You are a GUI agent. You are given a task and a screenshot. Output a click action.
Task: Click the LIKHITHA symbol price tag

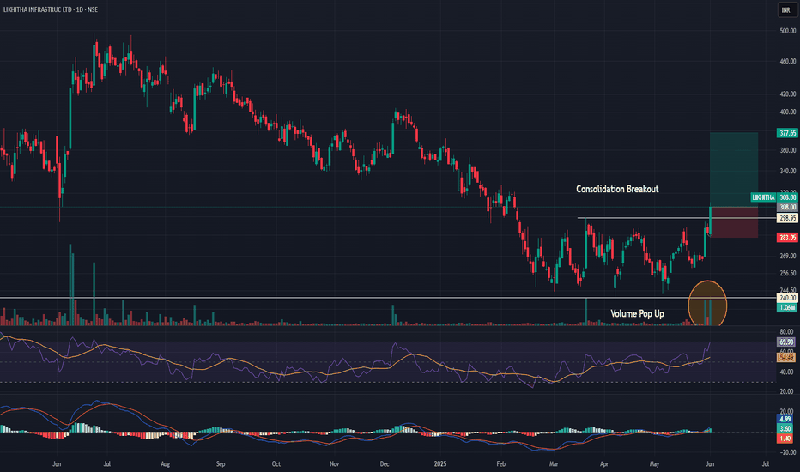coord(763,197)
